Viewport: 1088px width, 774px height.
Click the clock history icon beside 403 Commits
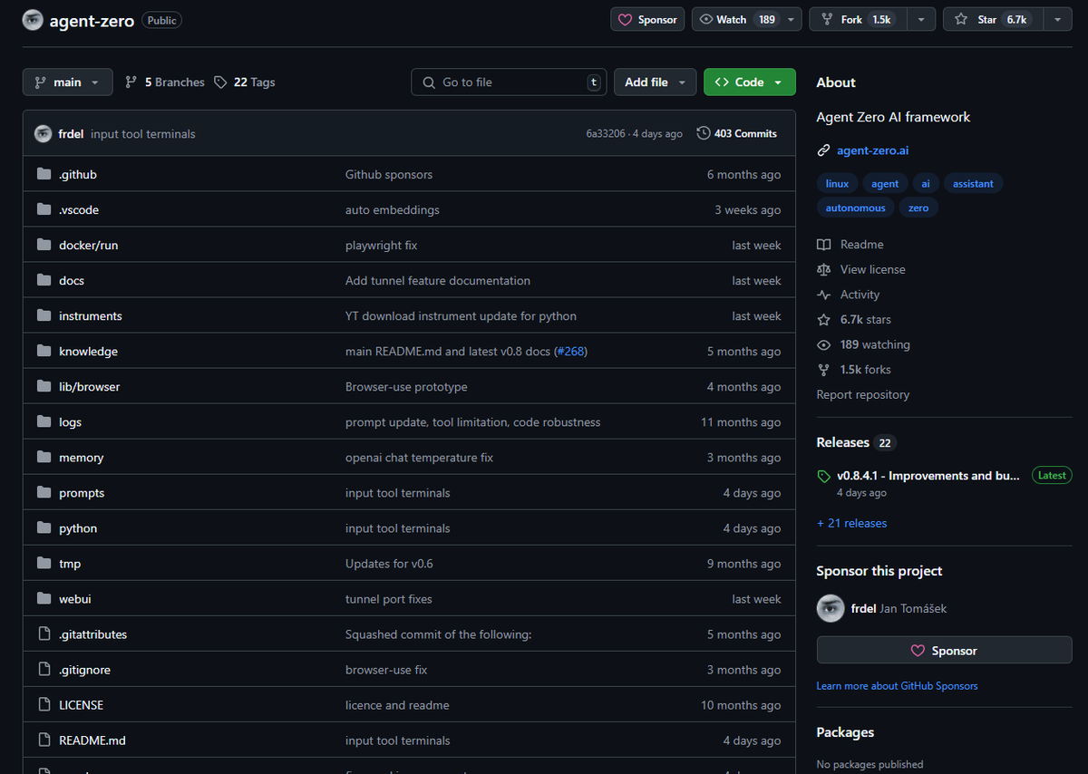click(704, 133)
